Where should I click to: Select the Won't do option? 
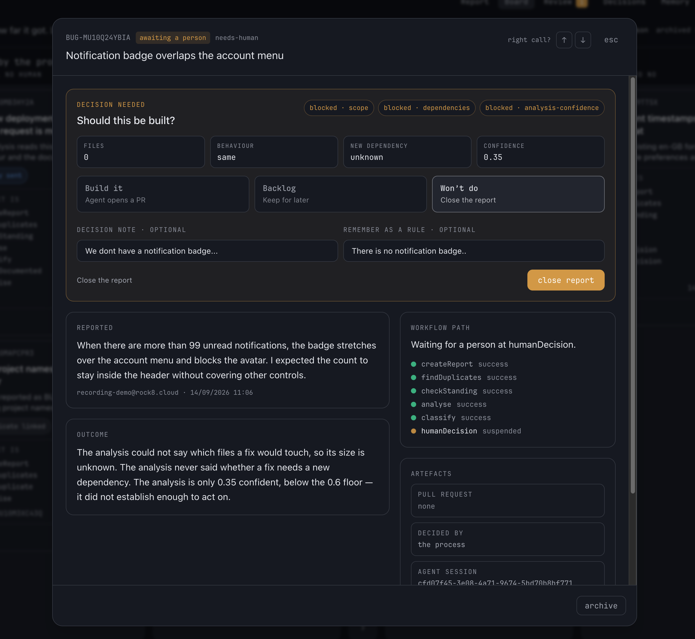[x=518, y=194]
